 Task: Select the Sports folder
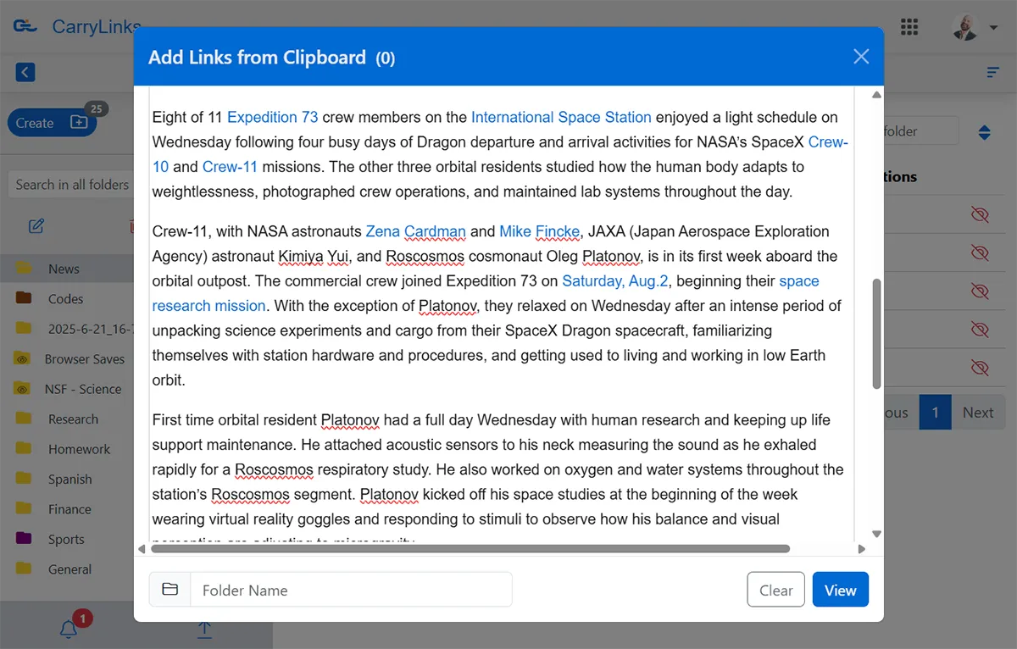(x=68, y=539)
